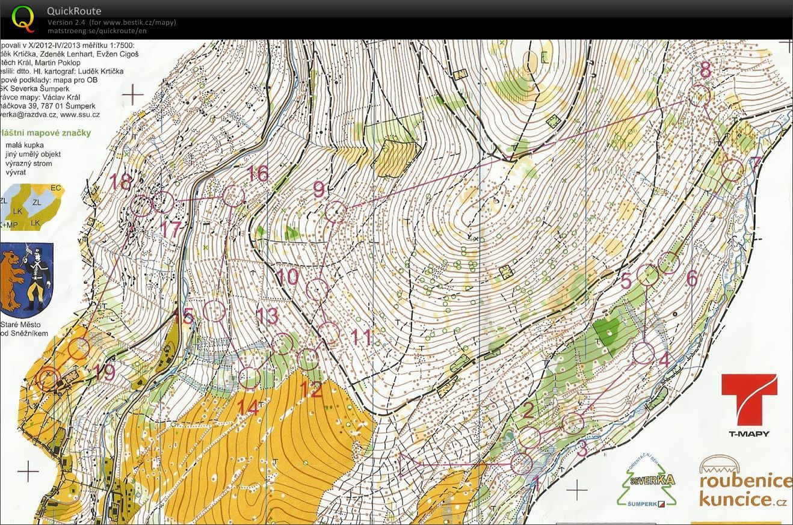Image resolution: width=793 pixels, height=525 pixels.
Task: Click control number 16 on the map
Action: coord(258,174)
